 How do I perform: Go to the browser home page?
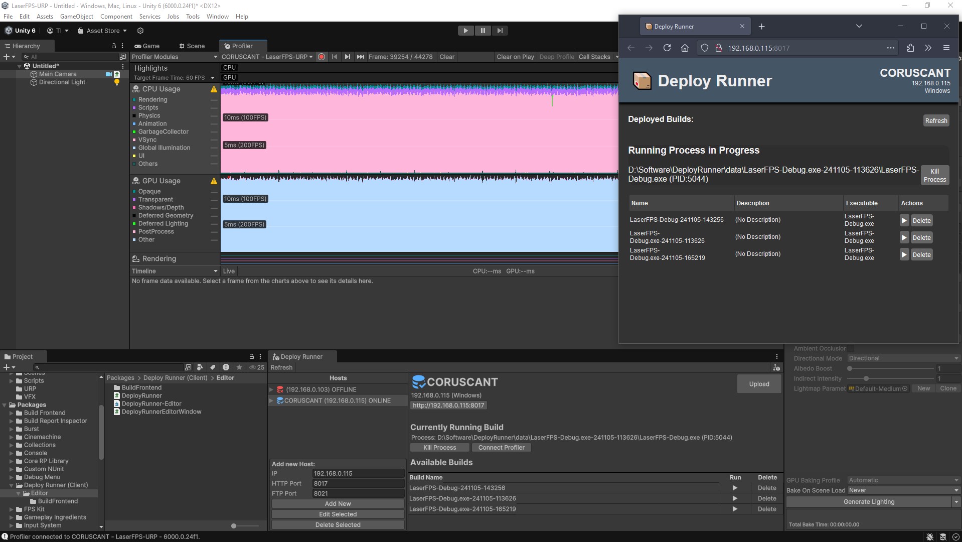[x=685, y=48]
